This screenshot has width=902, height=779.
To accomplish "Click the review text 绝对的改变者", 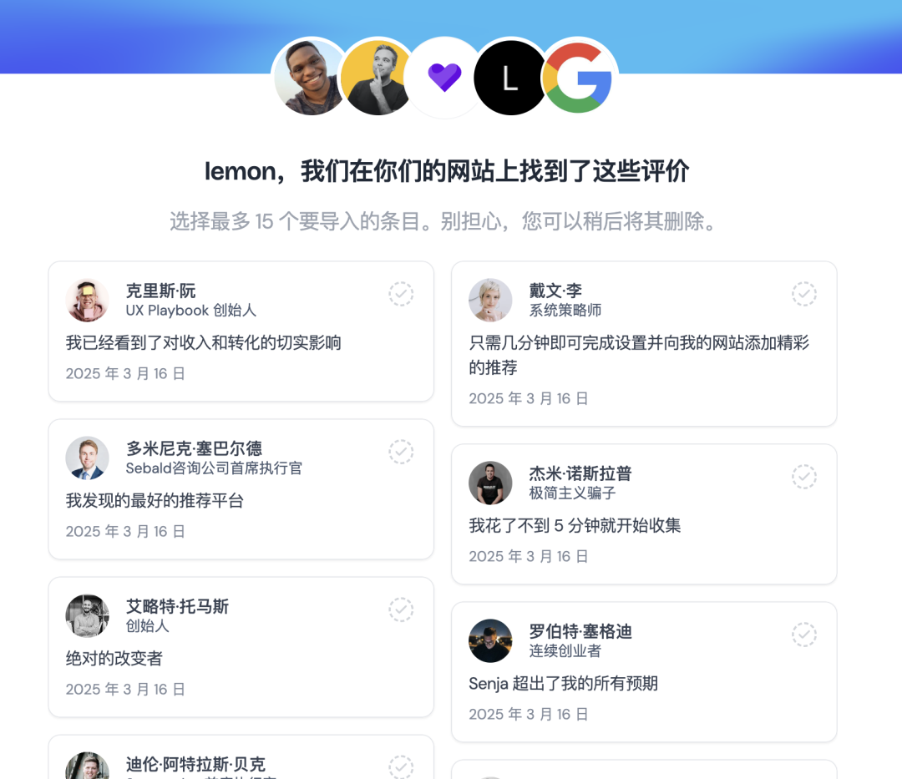I will point(114,658).
